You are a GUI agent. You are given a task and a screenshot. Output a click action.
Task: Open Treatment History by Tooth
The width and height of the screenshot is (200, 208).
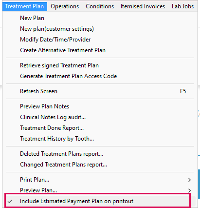click(100, 139)
